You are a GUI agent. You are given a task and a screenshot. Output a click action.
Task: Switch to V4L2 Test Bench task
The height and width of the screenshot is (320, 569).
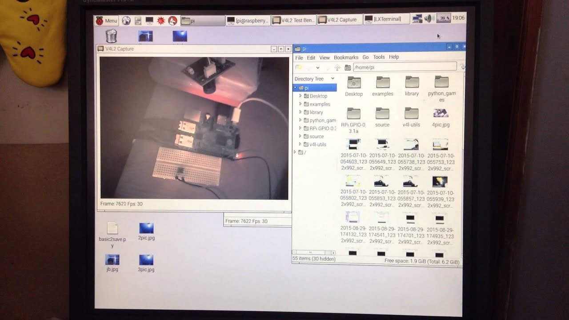(293, 20)
